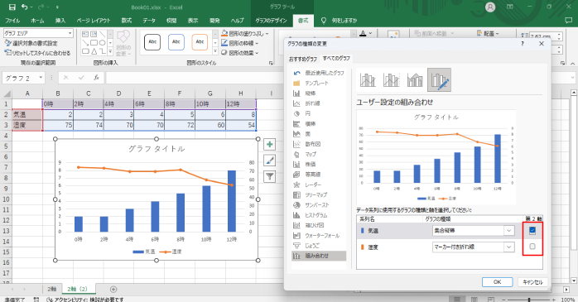The height and width of the screenshot is (302, 578).
Task: Switch to the グラフのデザイン ribbon tab
Action: pyautogui.click(x=271, y=21)
